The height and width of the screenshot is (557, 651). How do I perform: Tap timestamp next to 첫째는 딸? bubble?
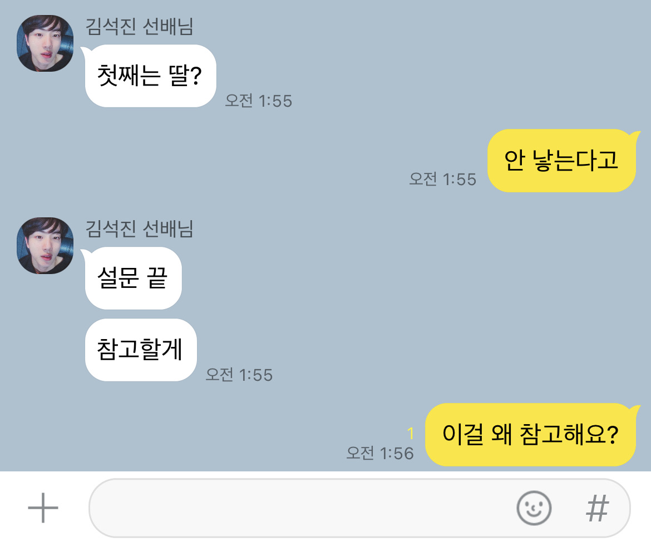click(258, 101)
